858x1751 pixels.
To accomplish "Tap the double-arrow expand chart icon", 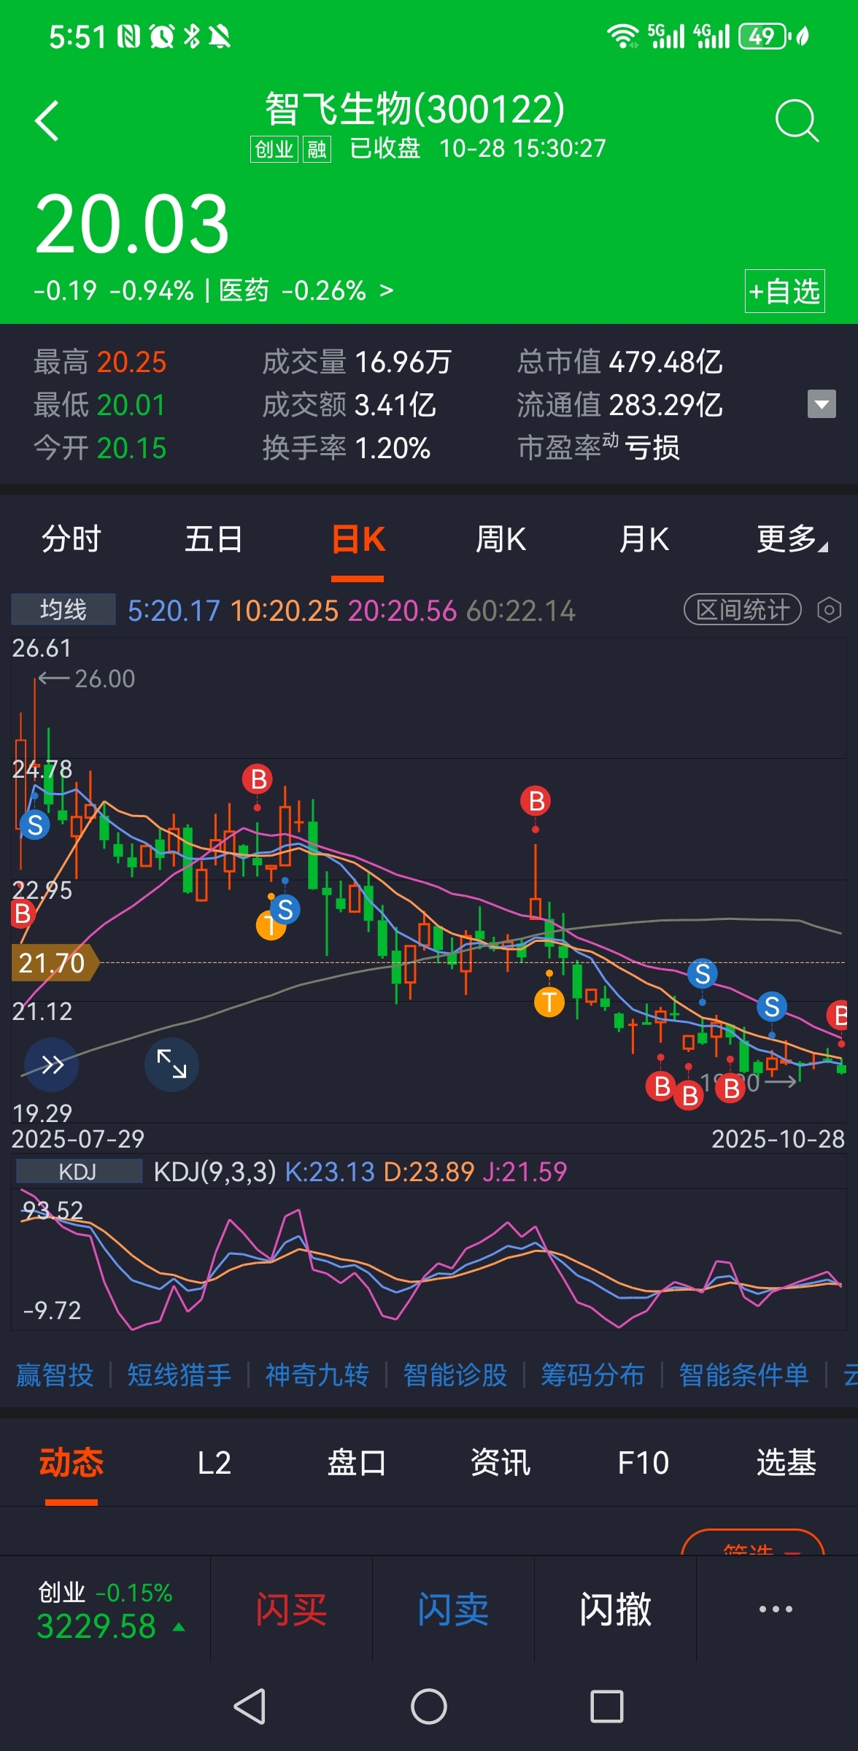I will coord(52,1065).
